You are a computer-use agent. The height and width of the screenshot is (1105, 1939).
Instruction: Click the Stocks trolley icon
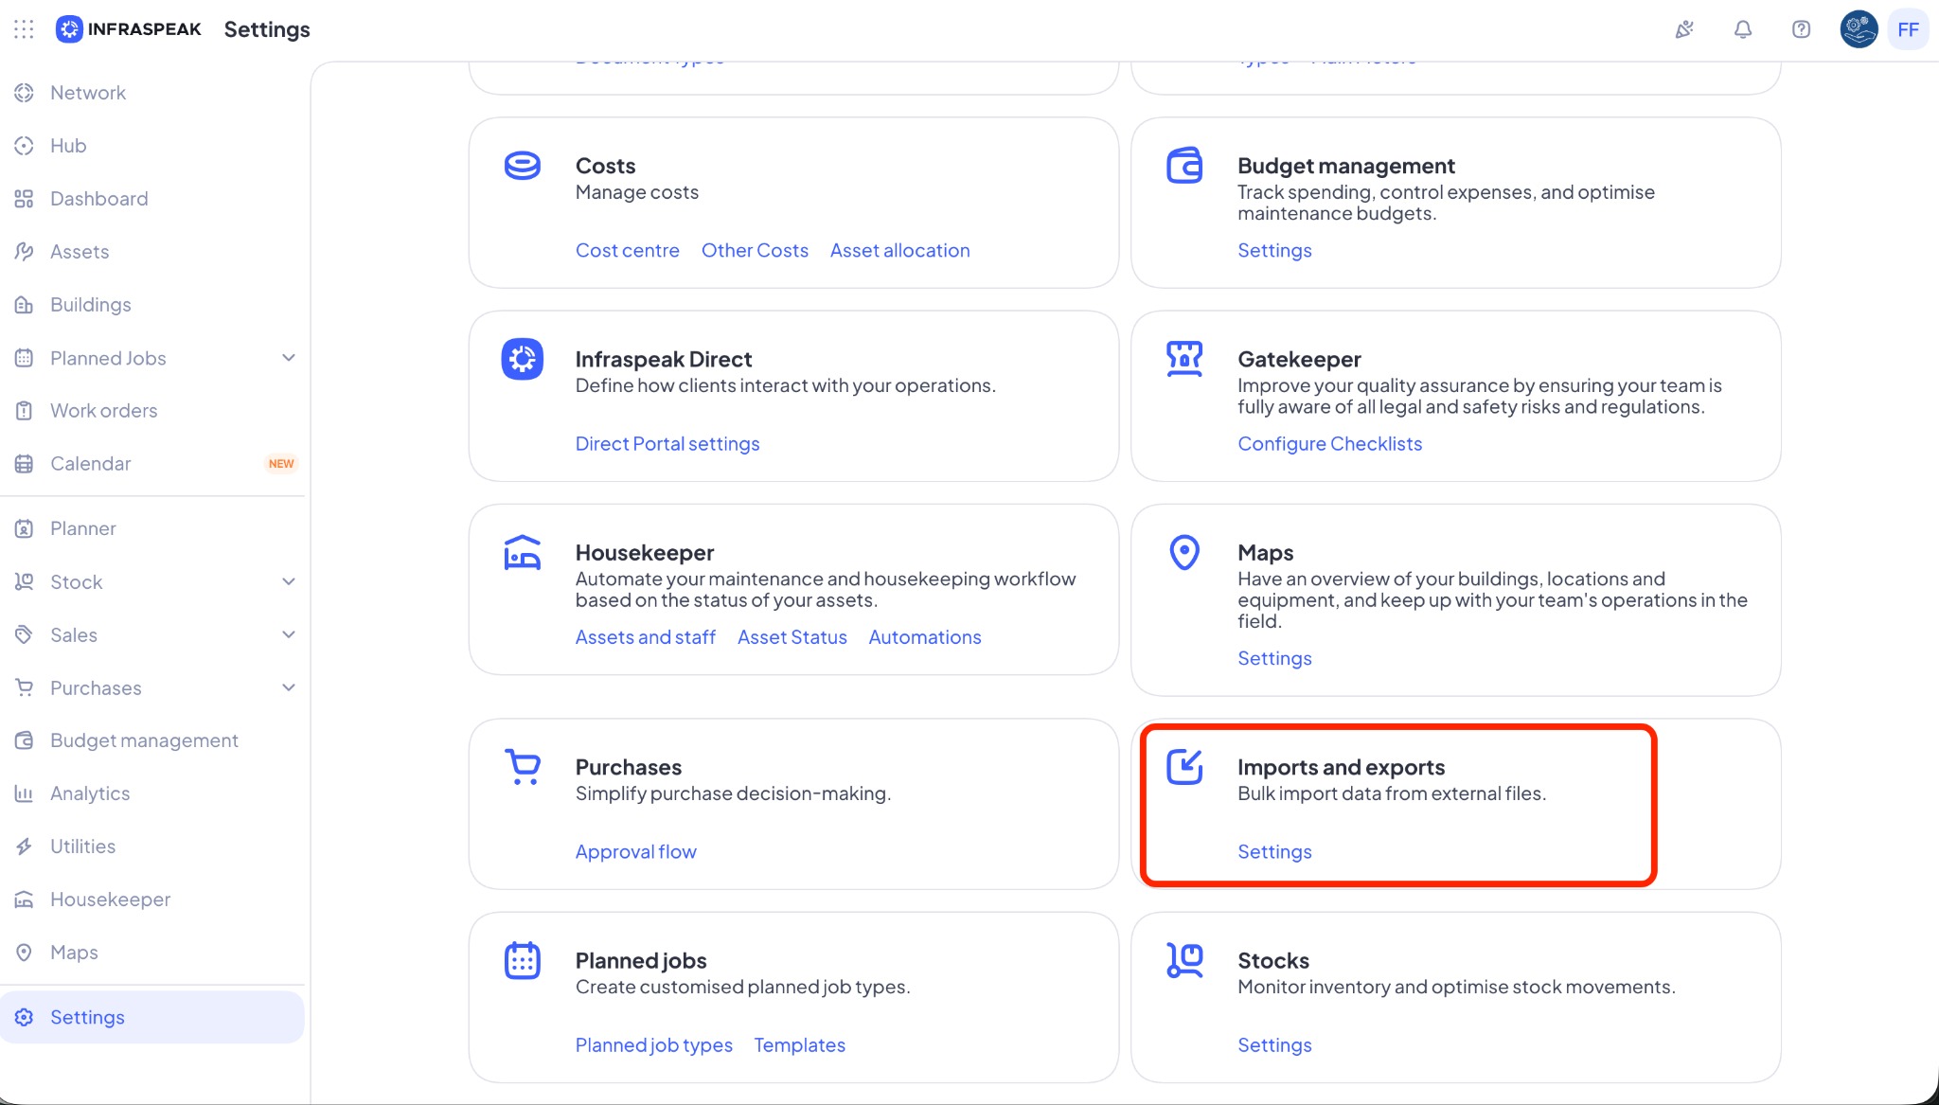coord(1183,960)
